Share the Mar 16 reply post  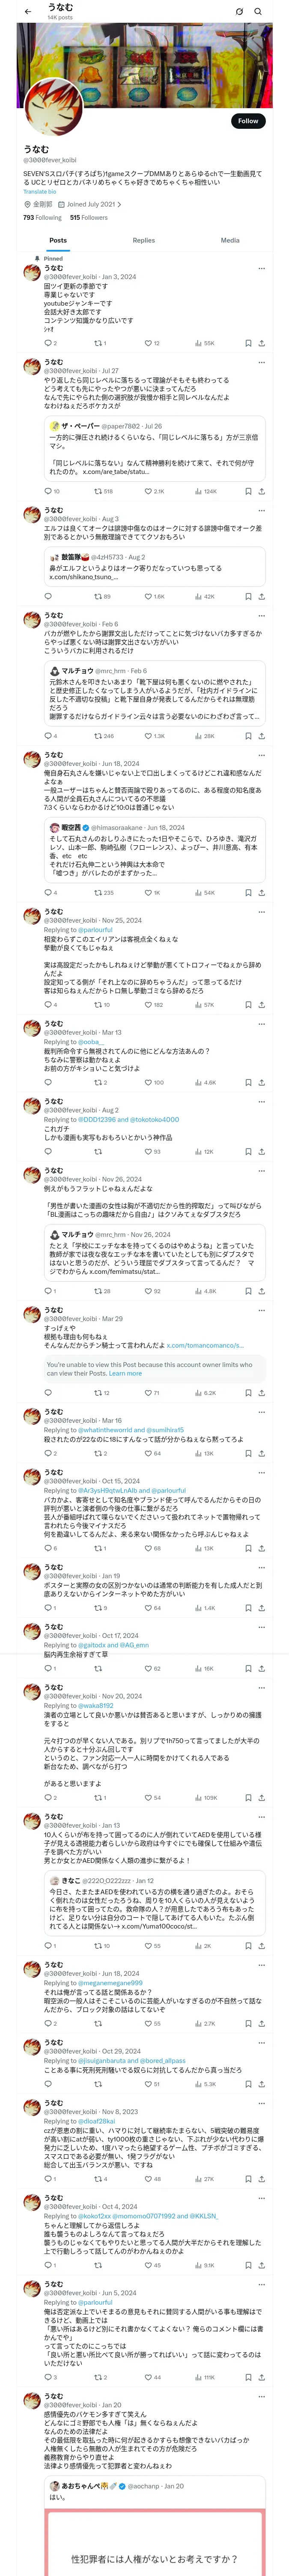(261, 1453)
